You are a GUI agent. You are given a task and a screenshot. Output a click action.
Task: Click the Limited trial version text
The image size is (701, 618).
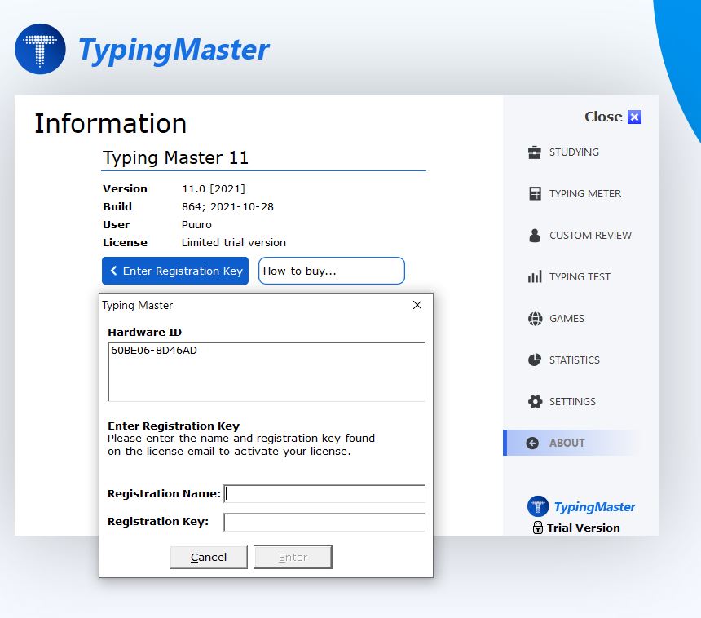[233, 242]
